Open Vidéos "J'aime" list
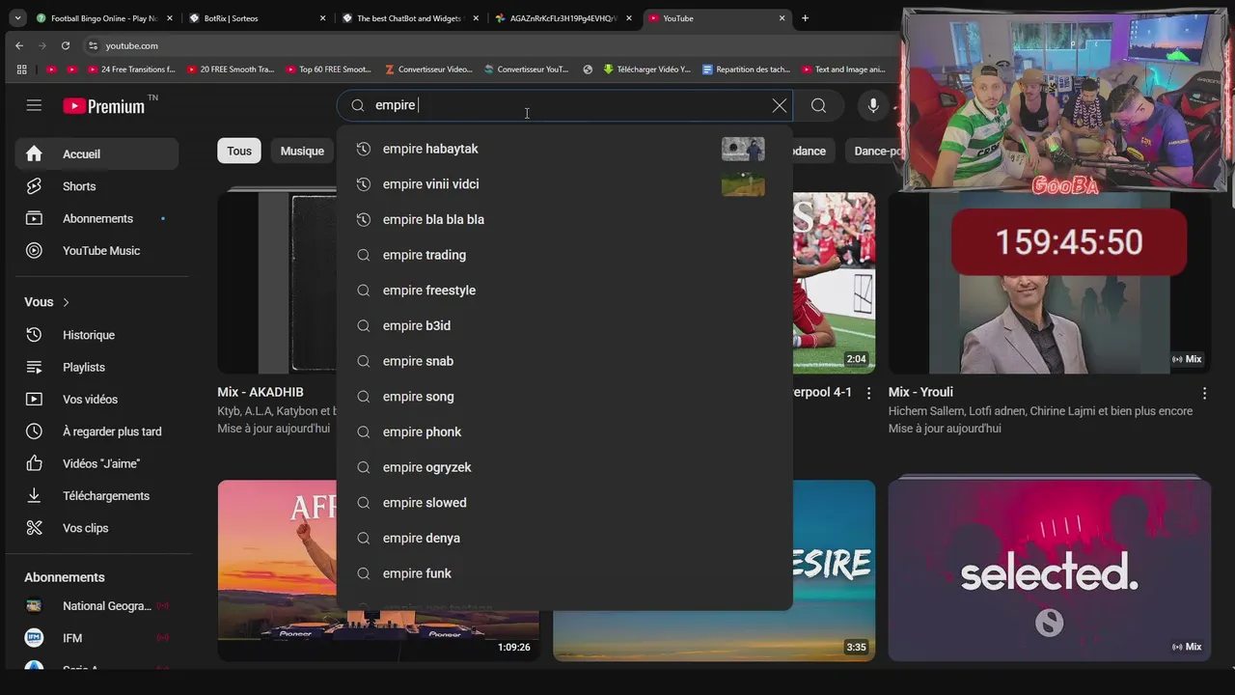Screen dimensions: 1235x695 [96, 463]
